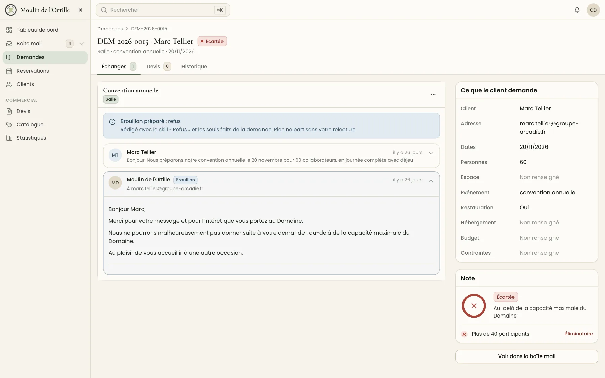The width and height of the screenshot is (605, 378).
Task: Open the CD user avatar menu
Action: tap(593, 10)
